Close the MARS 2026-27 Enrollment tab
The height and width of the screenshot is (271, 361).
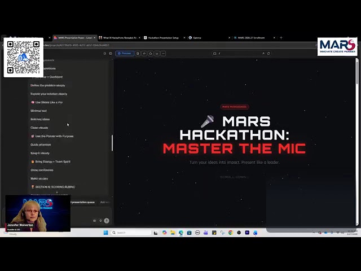tap(274, 38)
